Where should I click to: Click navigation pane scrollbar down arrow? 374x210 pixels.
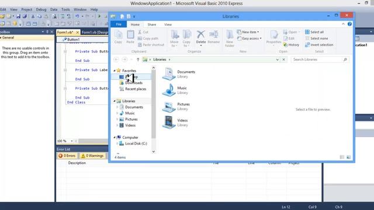[x=153, y=152]
